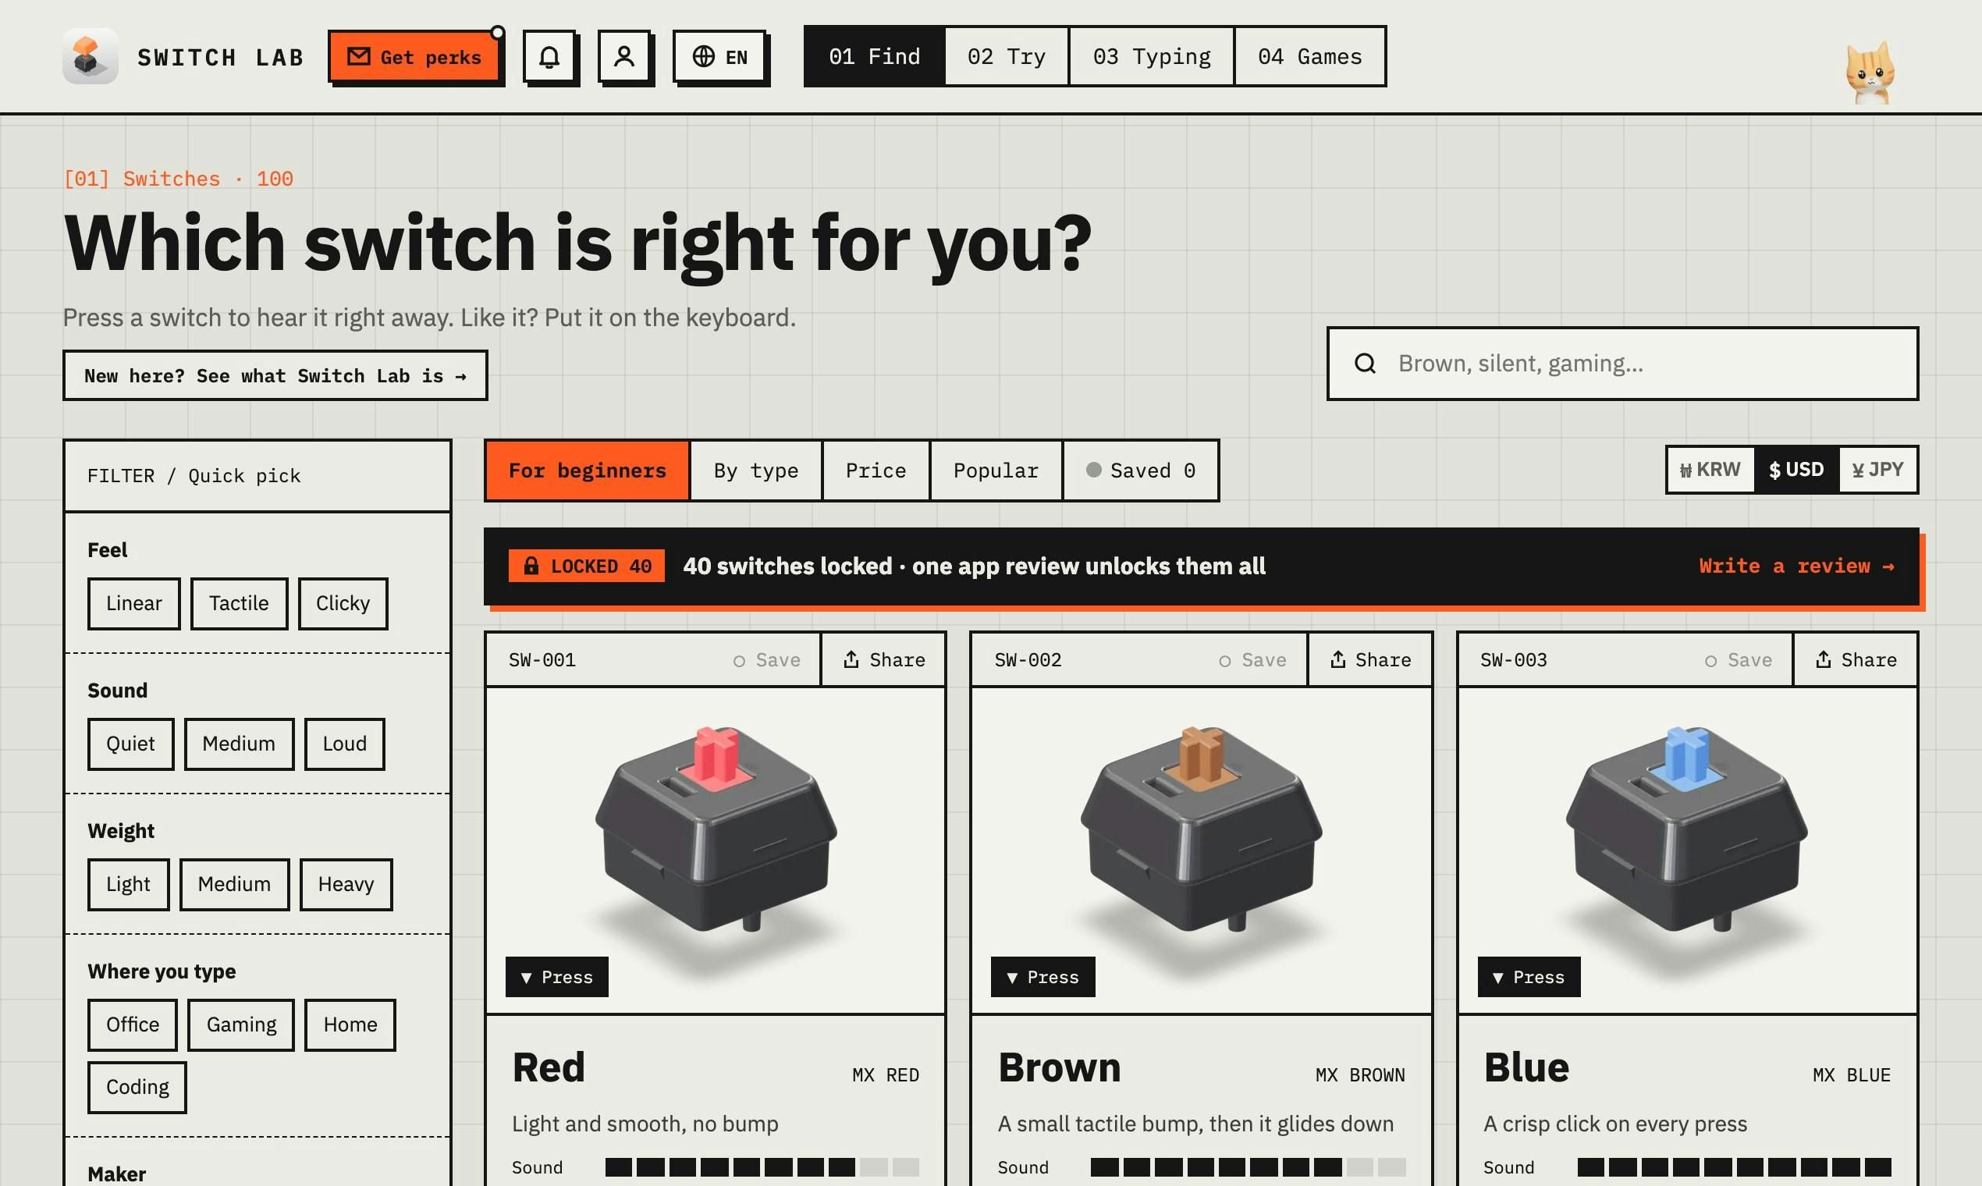Switch currency to JPY
This screenshot has width=1982, height=1186.
coord(1878,469)
